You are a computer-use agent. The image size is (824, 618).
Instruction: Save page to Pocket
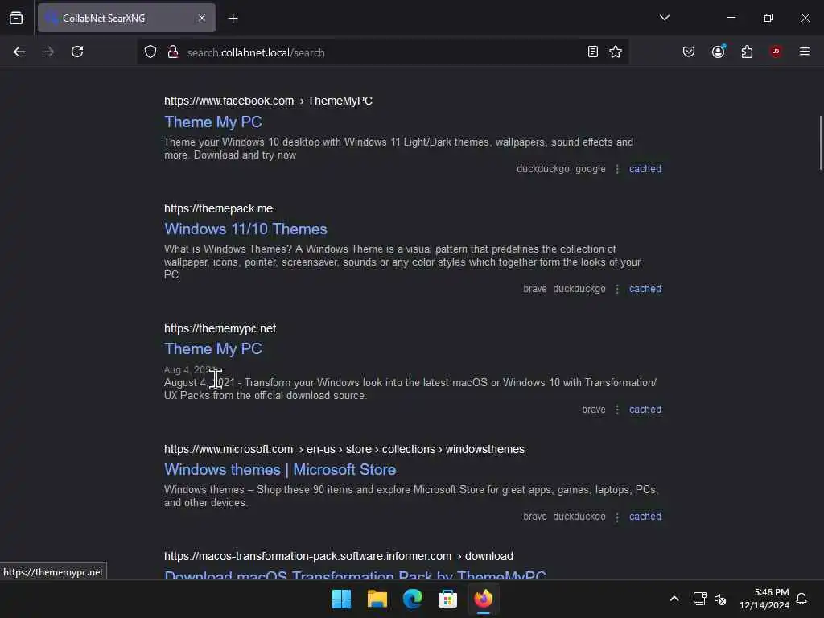(689, 51)
